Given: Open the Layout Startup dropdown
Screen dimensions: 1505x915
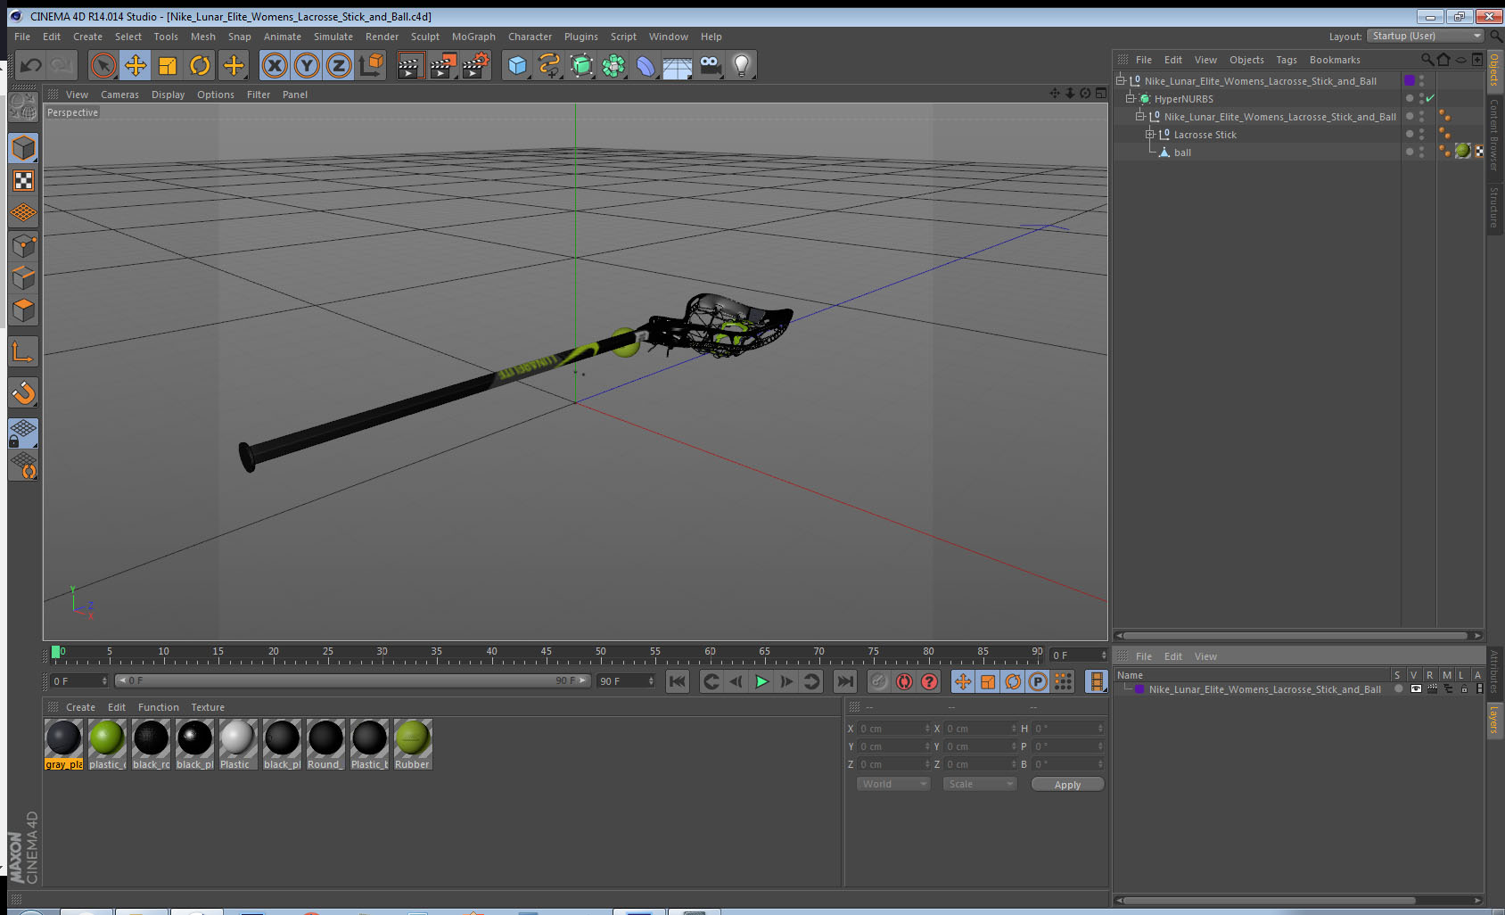Looking at the screenshot, I should [x=1425, y=36].
